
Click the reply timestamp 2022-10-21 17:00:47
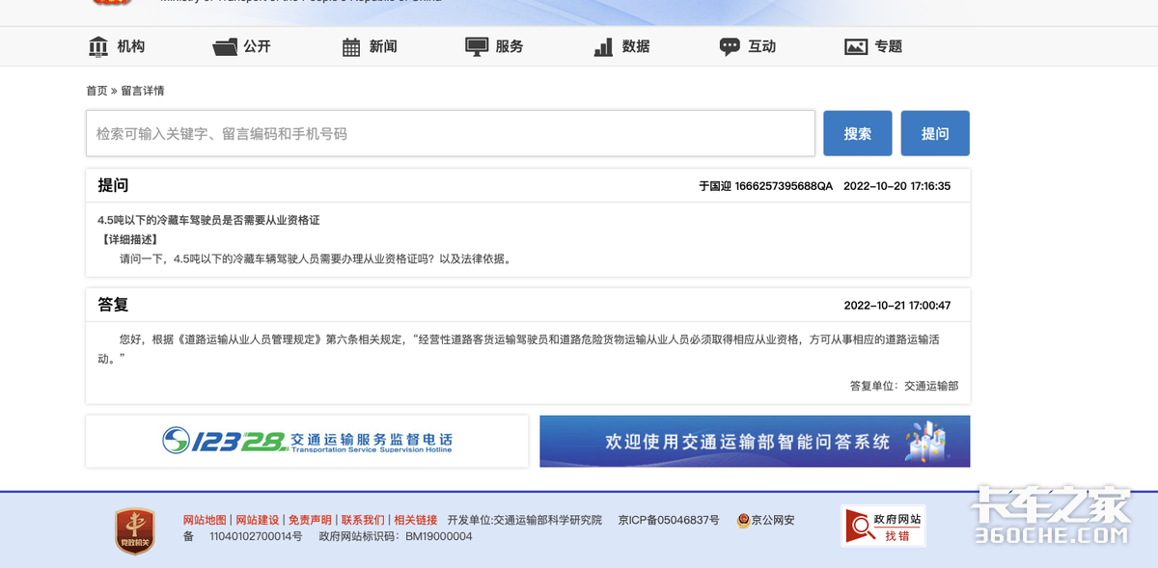click(x=897, y=306)
